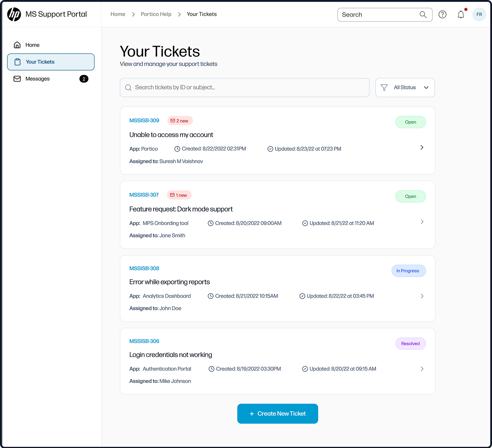This screenshot has width=492, height=448.
Task: Navigate to Portico Help breadcrumb
Action: [156, 14]
